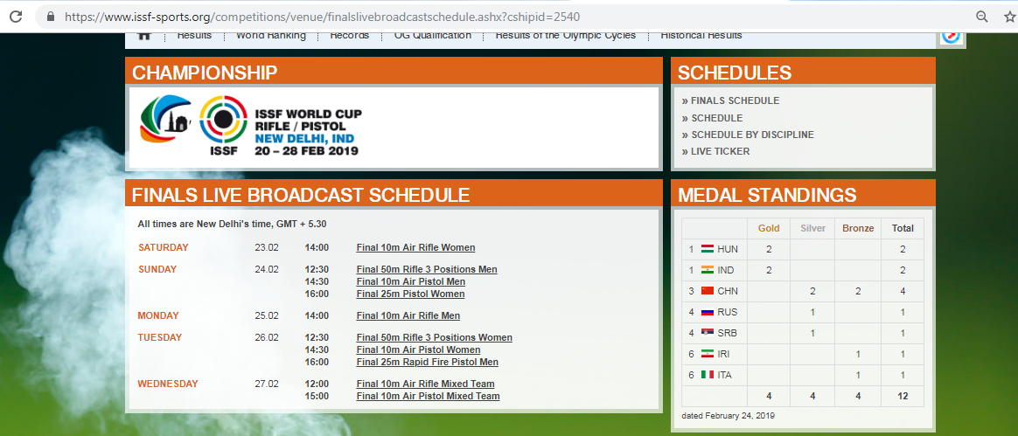The width and height of the screenshot is (1018, 436).
Task: Click the WEDNESDAY day label
Action: click(x=168, y=384)
